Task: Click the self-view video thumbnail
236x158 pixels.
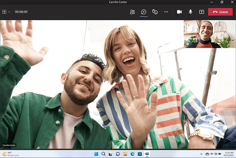Action: coord(209,34)
